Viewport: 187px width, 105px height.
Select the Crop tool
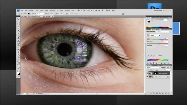tap(18, 29)
